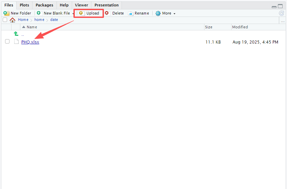Open the PHQ.xlsx file link
Screen dimensions: 287x189
pyautogui.click(x=30, y=42)
